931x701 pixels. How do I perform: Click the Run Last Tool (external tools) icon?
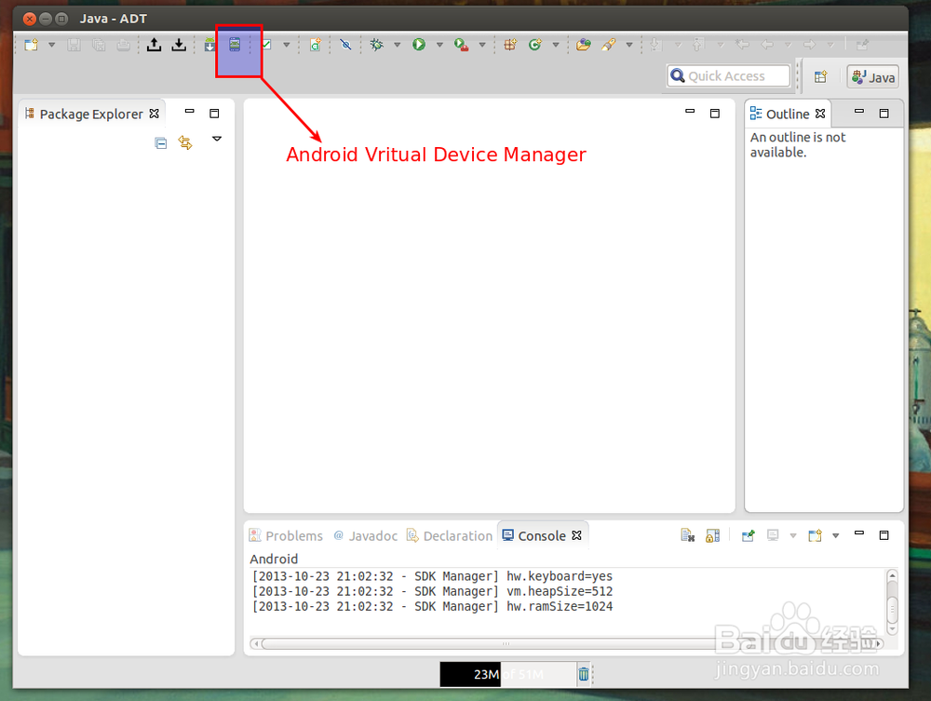point(462,45)
